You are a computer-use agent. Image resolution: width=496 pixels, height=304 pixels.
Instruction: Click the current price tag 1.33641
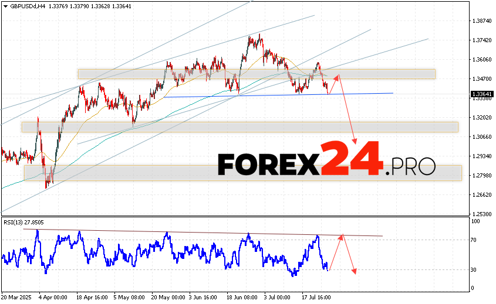[x=481, y=94]
